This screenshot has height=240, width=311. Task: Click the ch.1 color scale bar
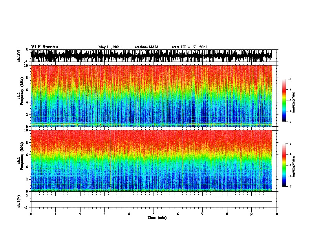(284, 100)
